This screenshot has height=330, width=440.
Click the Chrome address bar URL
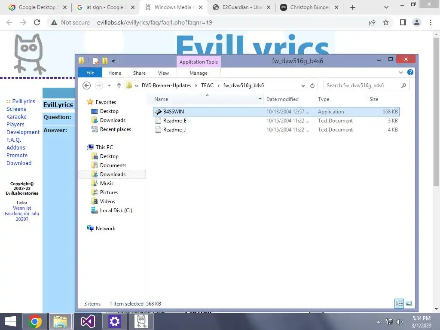[x=154, y=22]
